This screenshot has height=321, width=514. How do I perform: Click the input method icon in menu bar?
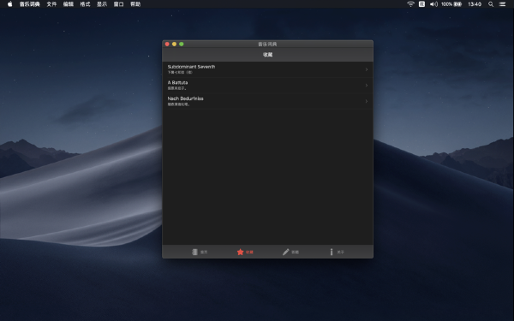[x=421, y=4]
